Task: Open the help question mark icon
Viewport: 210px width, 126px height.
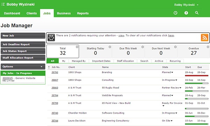Action: coord(186,13)
